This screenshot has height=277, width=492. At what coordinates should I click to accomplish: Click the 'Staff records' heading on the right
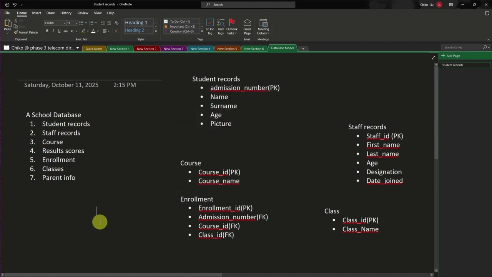pos(367,127)
